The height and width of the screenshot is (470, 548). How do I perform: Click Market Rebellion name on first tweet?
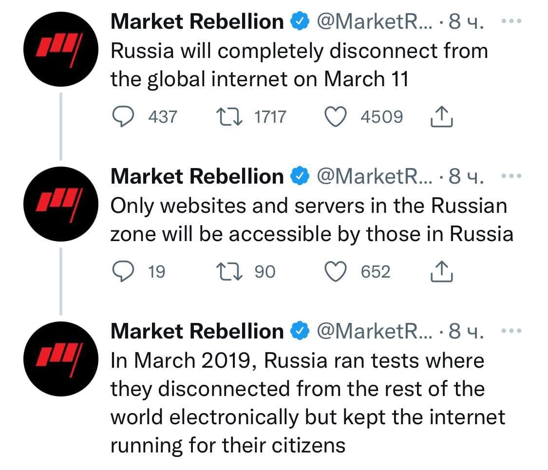click(x=197, y=22)
